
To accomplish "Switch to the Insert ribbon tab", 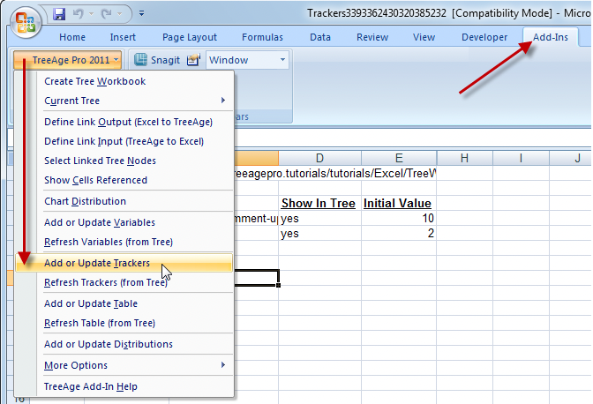I will (x=123, y=37).
